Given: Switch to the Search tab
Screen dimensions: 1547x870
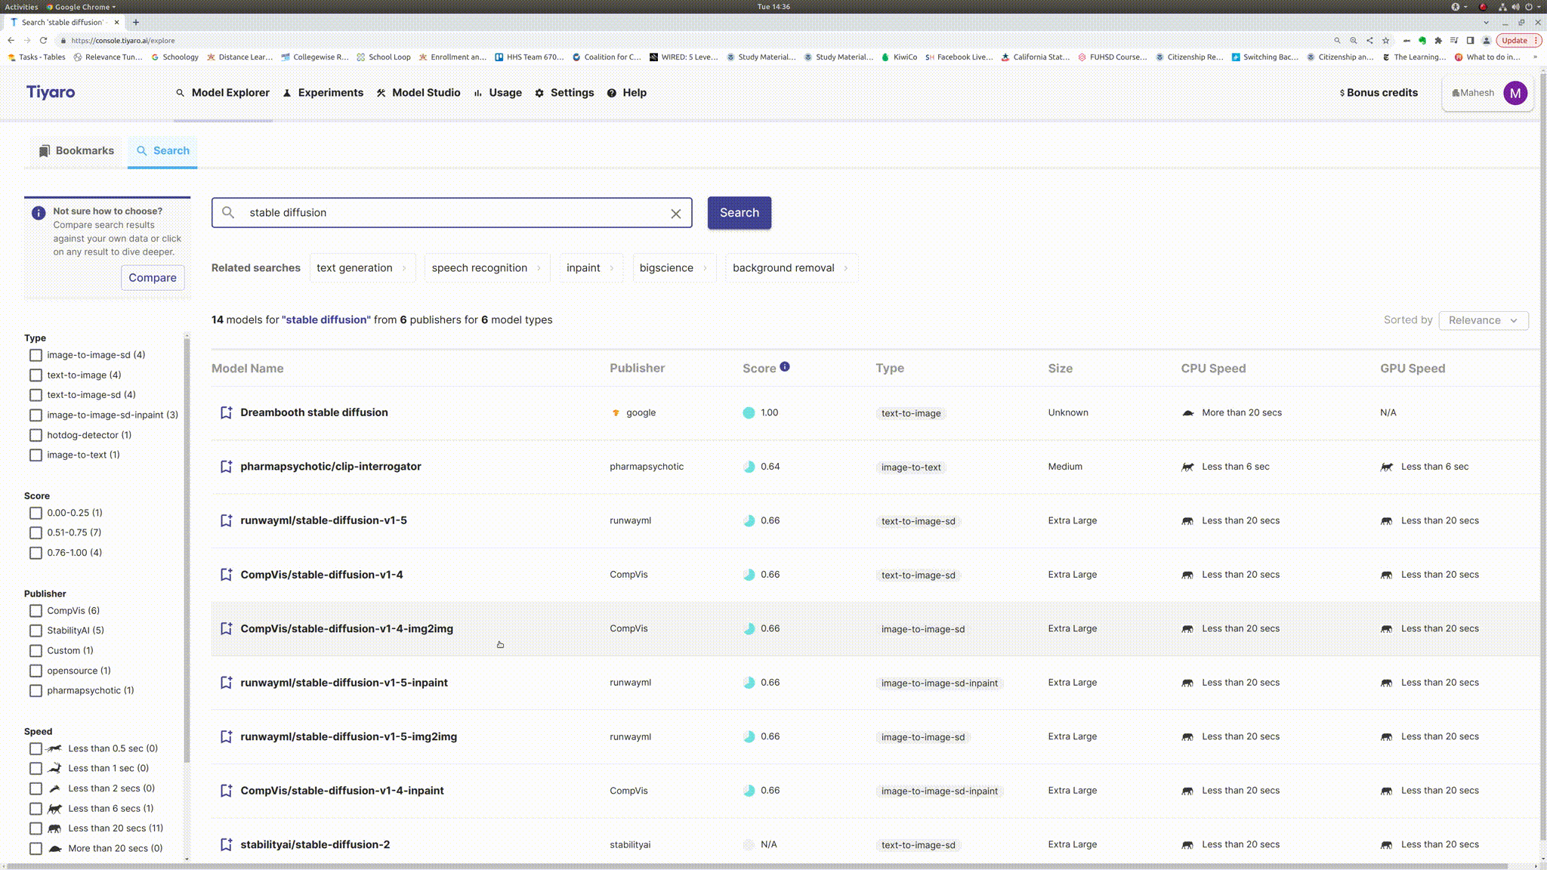Looking at the screenshot, I should tap(162, 151).
